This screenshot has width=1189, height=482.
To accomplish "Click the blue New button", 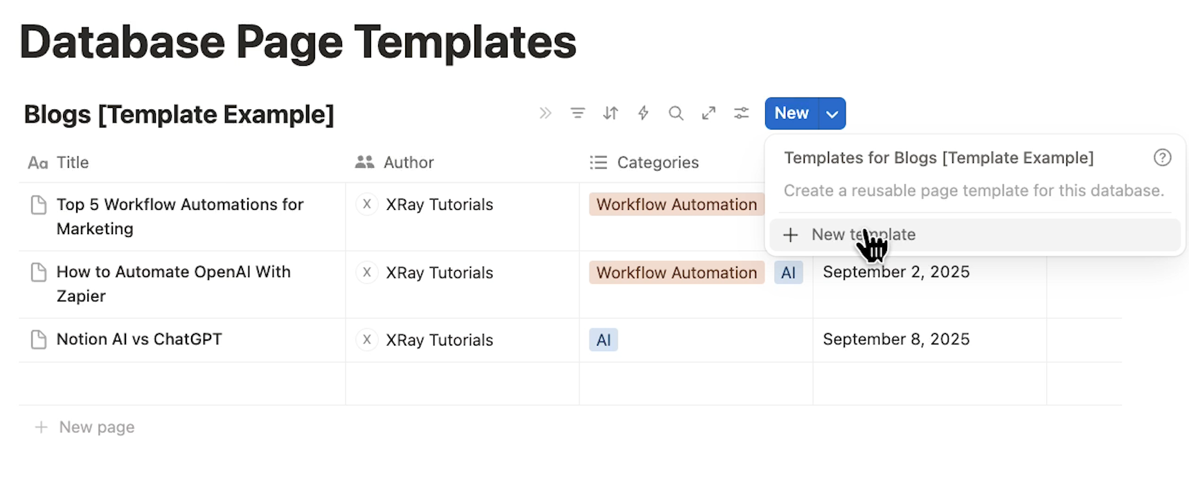I will click(x=792, y=113).
